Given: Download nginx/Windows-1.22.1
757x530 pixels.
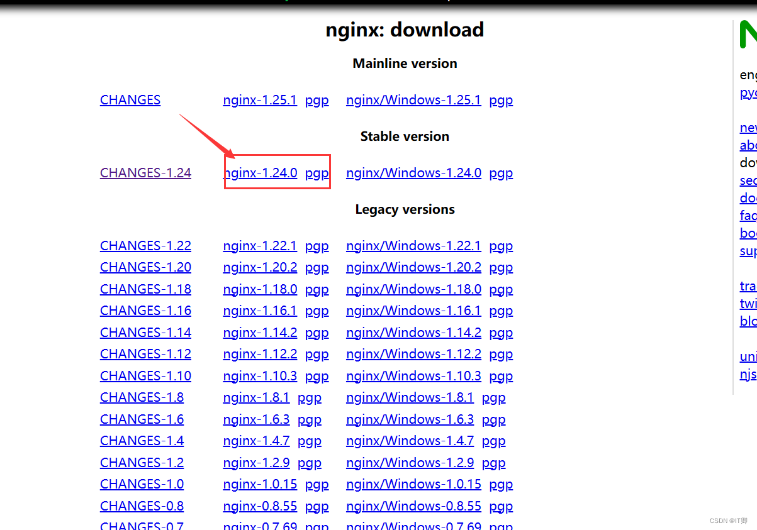Looking at the screenshot, I should (413, 246).
